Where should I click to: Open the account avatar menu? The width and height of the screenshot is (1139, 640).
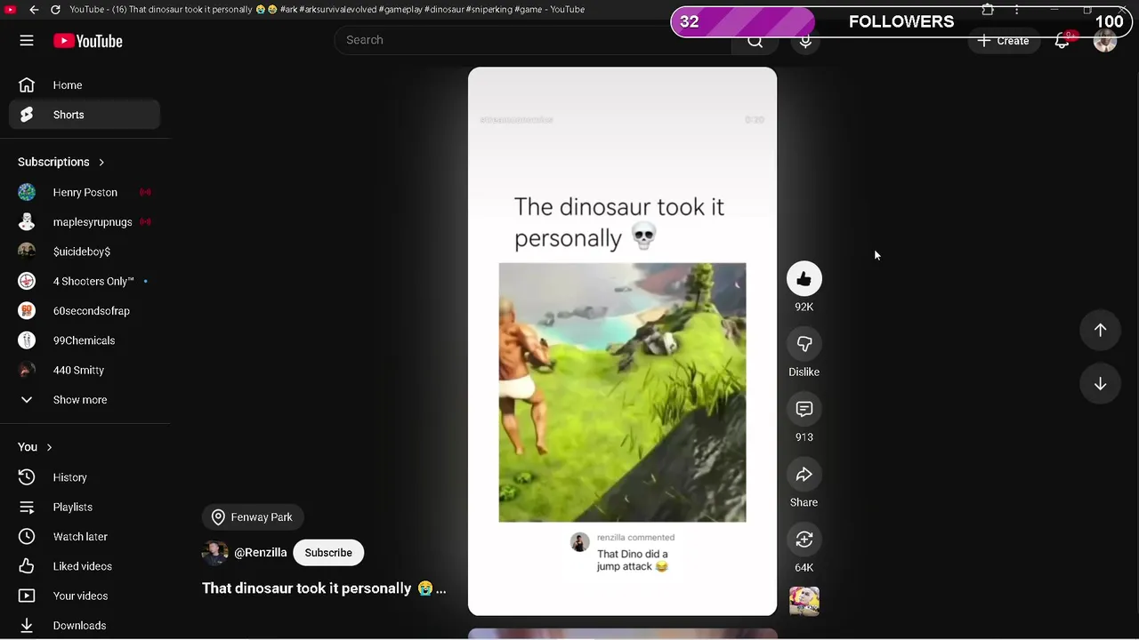point(1105,41)
